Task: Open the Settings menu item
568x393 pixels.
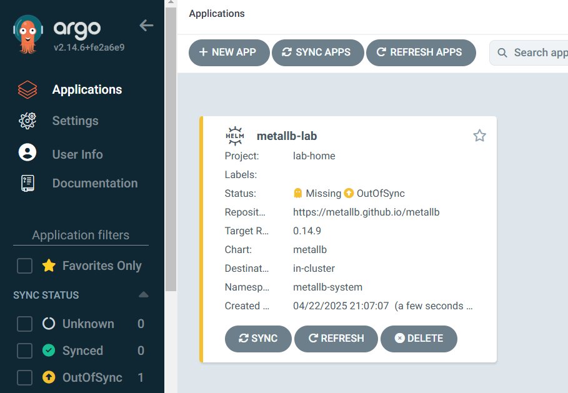Action: click(76, 121)
